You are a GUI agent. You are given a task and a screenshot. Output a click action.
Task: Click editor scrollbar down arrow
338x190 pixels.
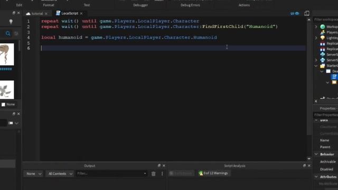pos(309,159)
